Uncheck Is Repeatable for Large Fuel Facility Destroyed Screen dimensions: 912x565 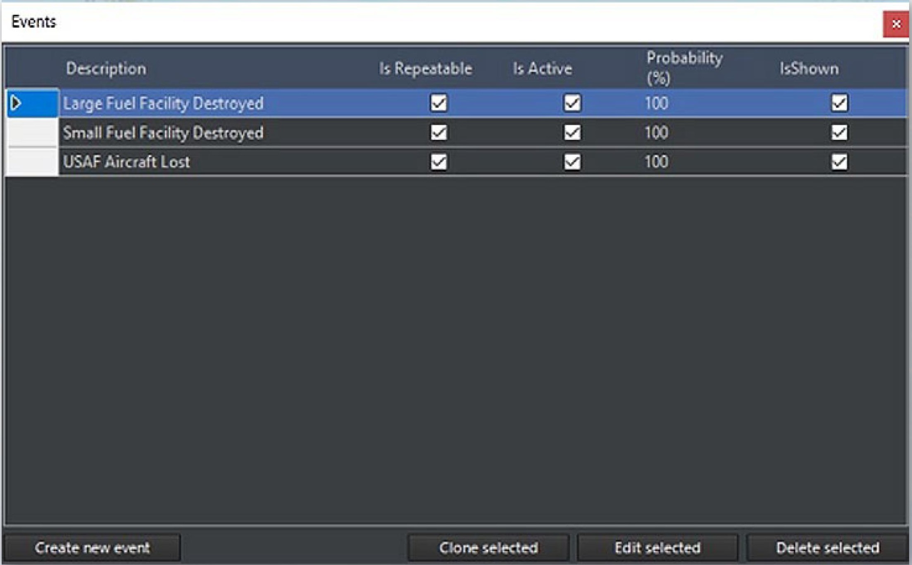pyautogui.click(x=438, y=103)
